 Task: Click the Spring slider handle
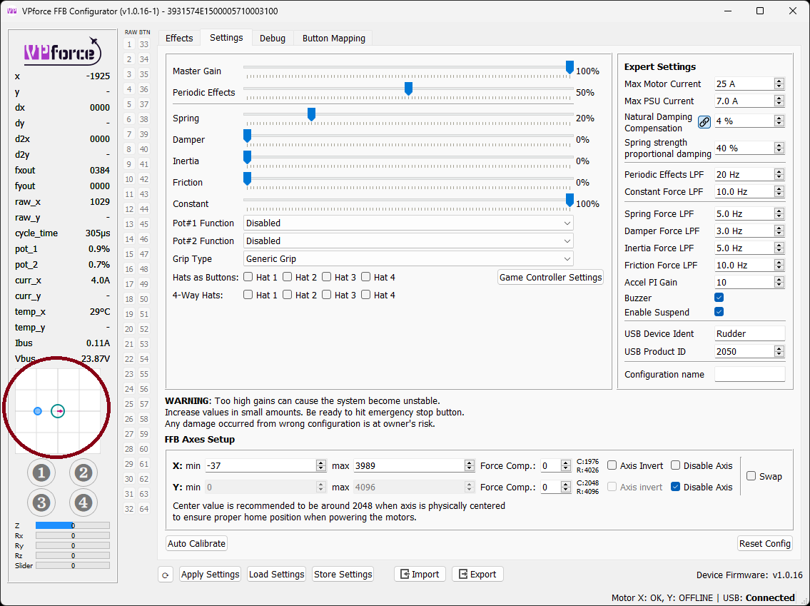pyautogui.click(x=311, y=114)
